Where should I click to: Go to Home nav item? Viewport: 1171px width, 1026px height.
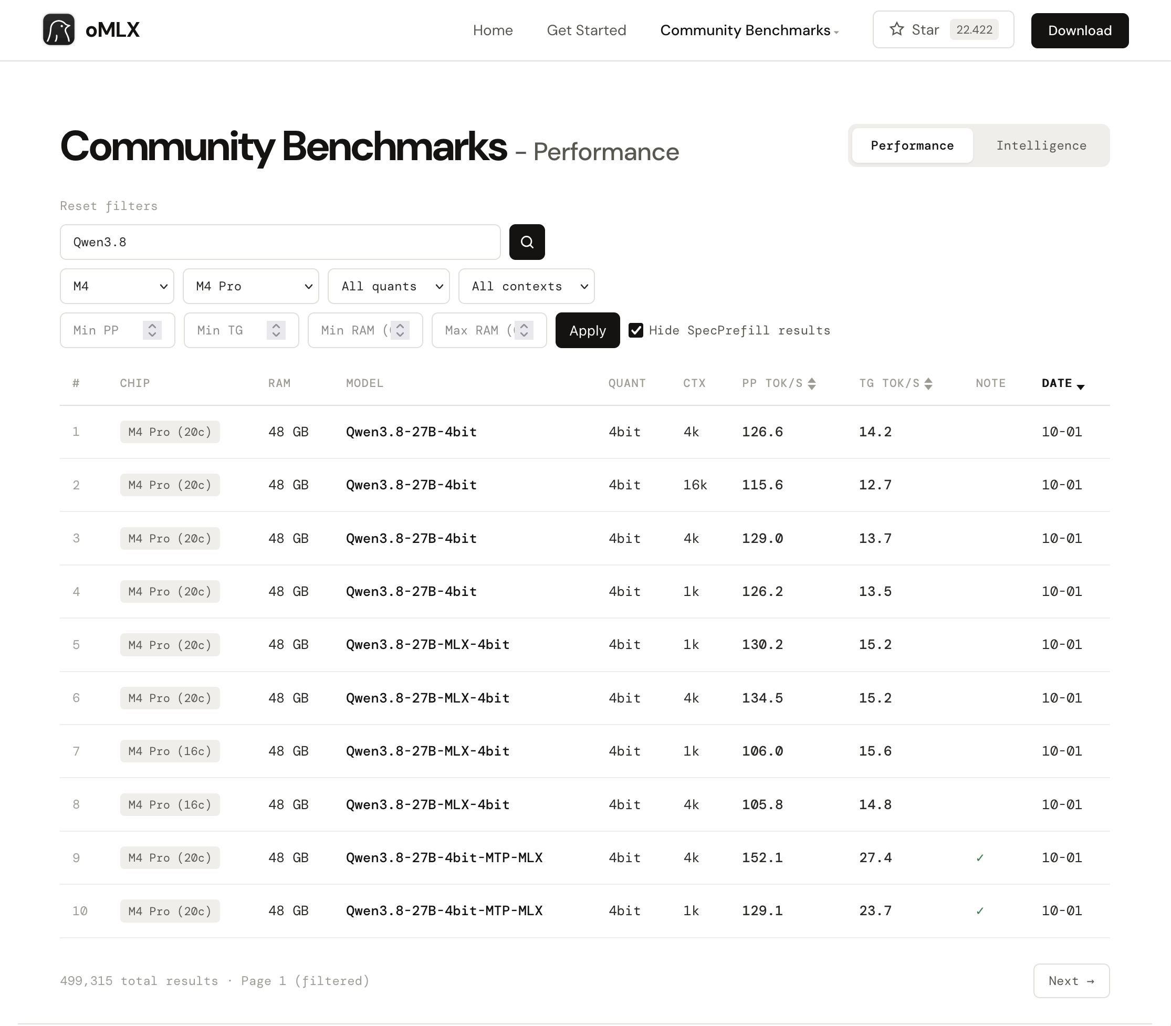tap(493, 30)
